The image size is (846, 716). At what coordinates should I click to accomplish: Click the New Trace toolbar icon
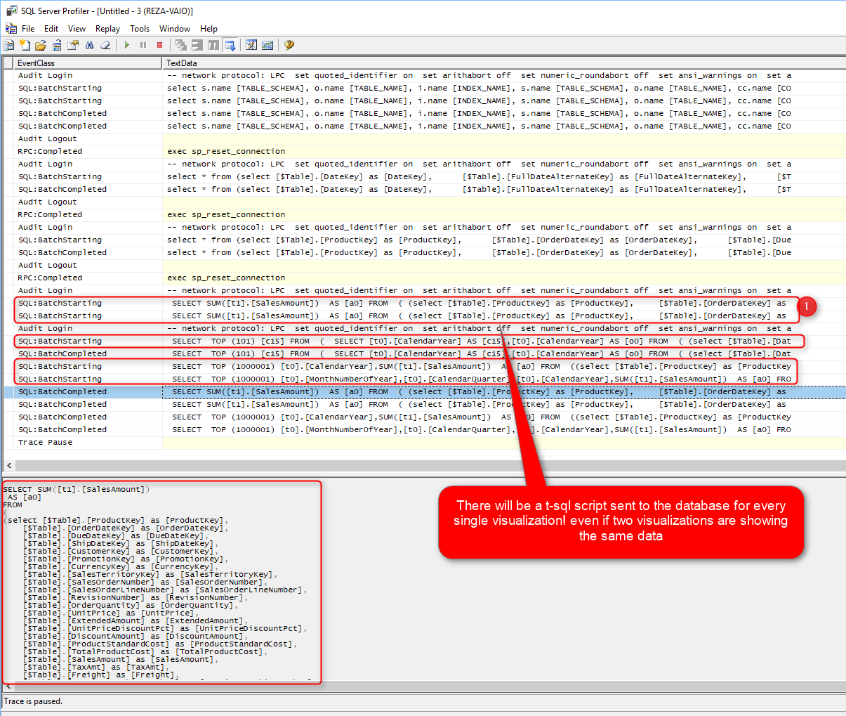9,45
